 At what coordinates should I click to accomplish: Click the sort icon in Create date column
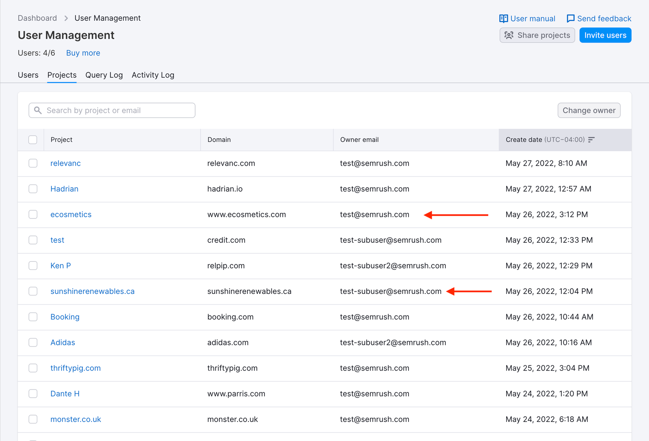(592, 139)
